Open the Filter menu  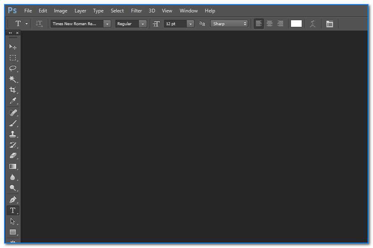point(136,11)
